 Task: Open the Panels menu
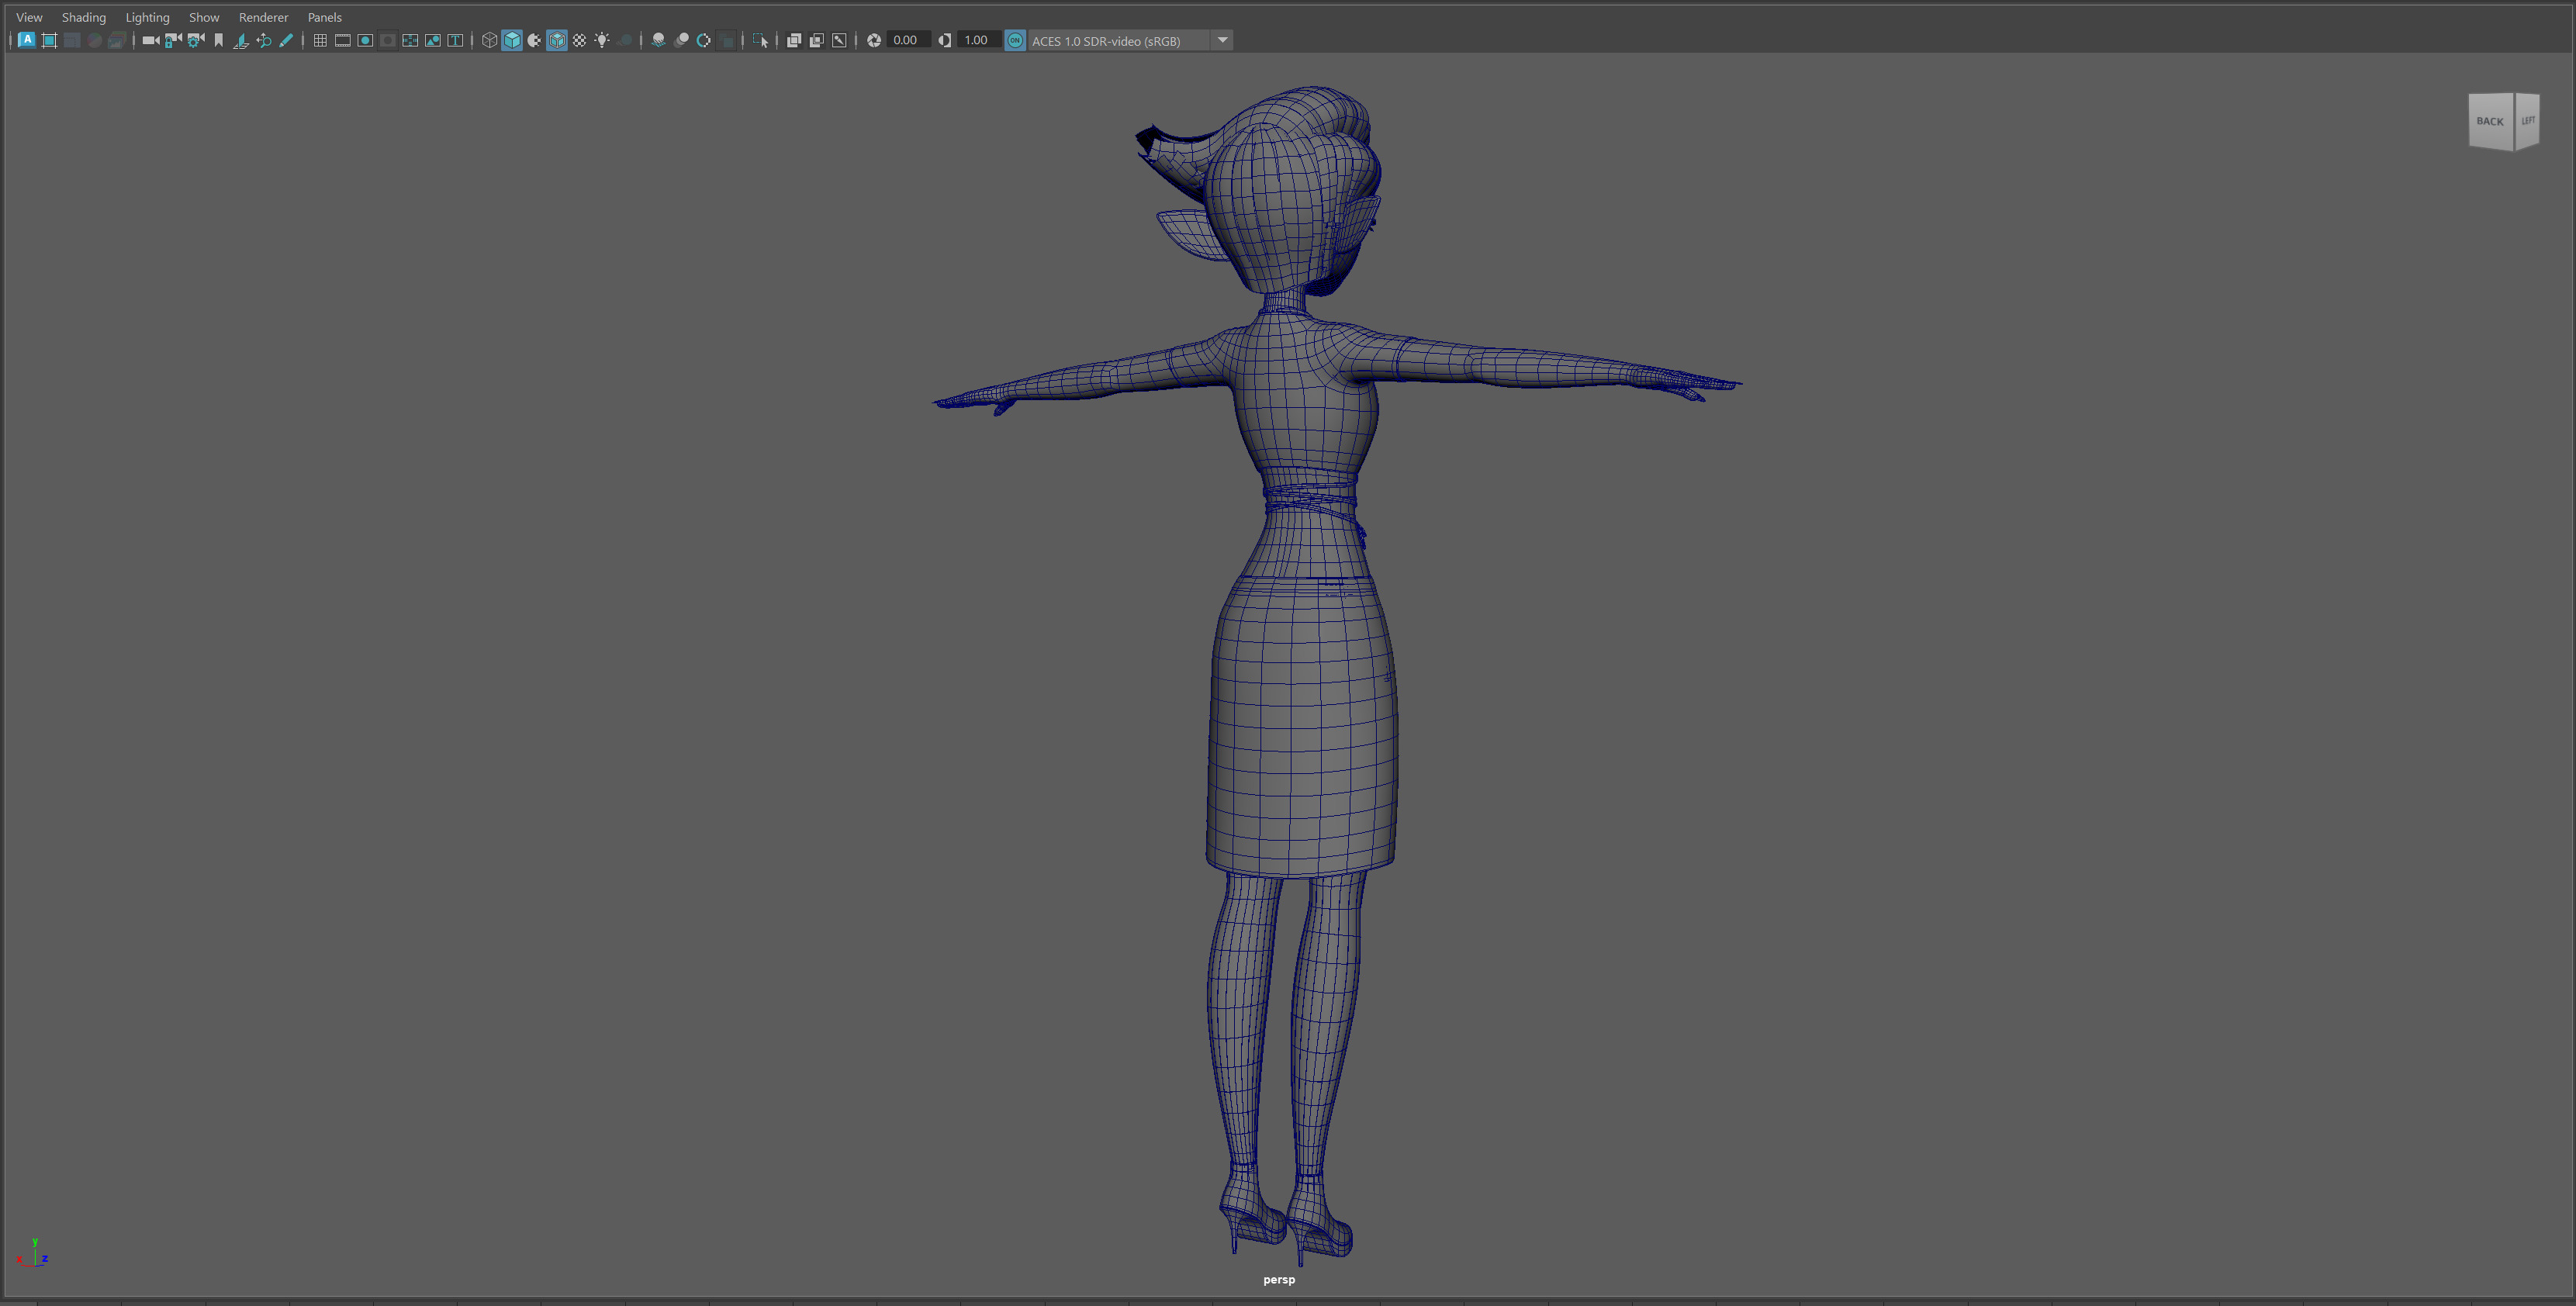pyautogui.click(x=324, y=17)
